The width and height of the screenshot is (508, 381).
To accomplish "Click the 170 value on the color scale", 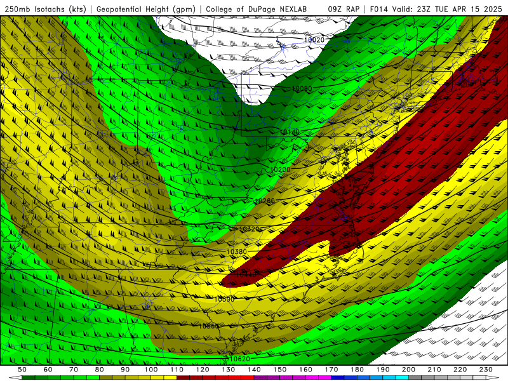I will point(331,370).
